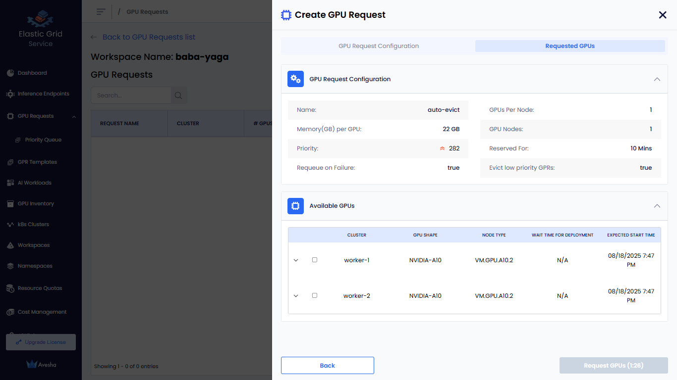Click the Resource Quotas sidebar icon
Image resolution: width=677 pixels, height=380 pixels.
[x=10, y=288]
